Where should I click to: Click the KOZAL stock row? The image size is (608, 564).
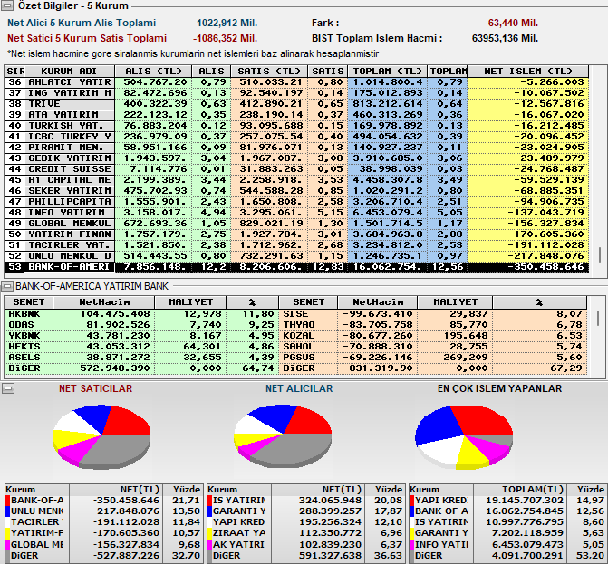click(433, 336)
